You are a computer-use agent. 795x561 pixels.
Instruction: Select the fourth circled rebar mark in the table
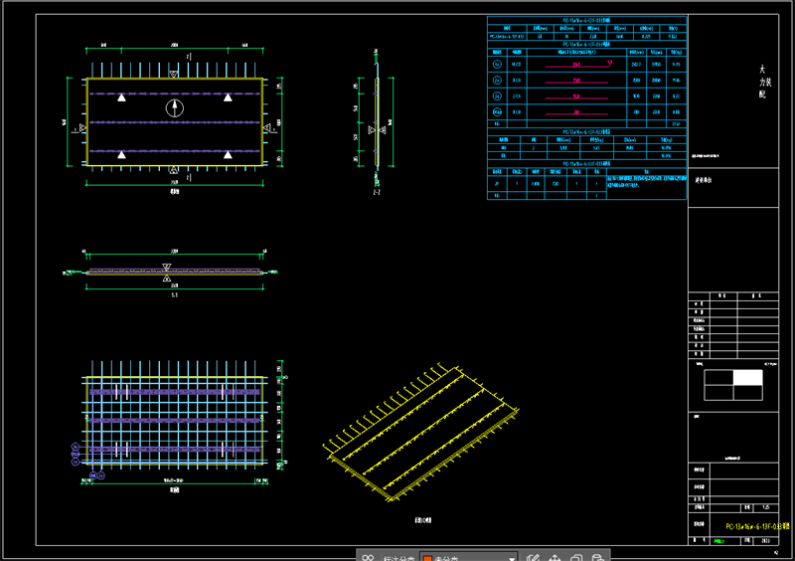point(498,111)
